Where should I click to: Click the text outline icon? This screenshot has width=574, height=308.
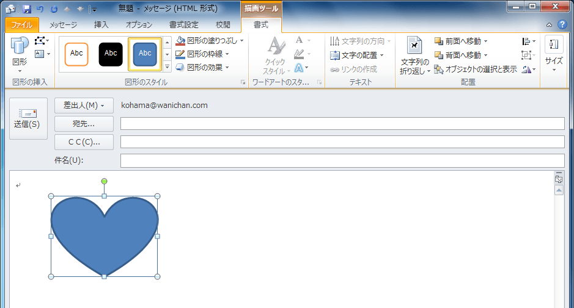point(300,54)
